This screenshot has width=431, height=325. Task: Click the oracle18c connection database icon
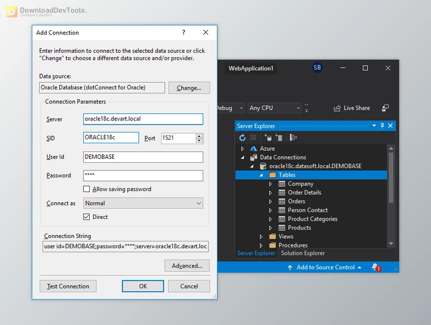point(263,166)
